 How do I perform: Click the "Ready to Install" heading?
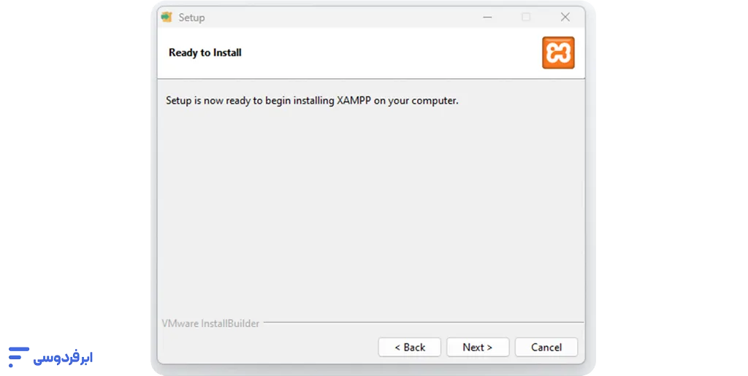click(205, 53)
